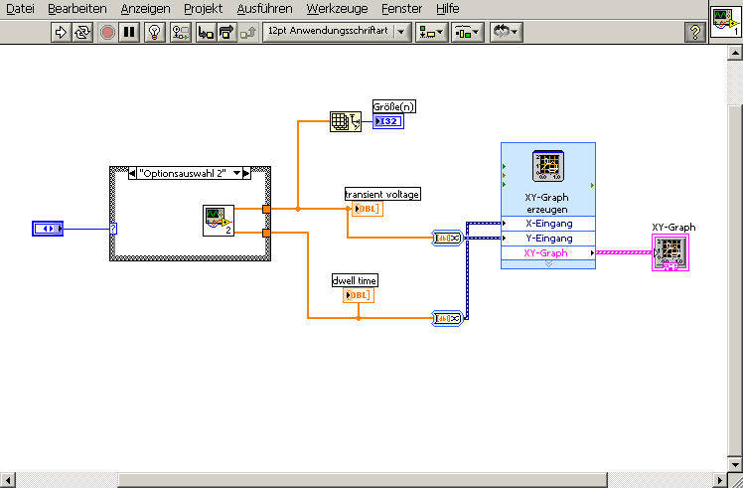743x488 pixels.
Task: Click the Run Continuously button
Action: click(82, 32)
